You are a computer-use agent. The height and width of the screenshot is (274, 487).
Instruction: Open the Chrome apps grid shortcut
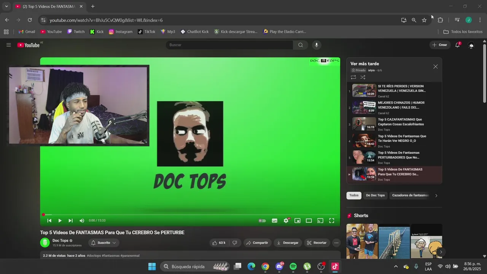pos(6,32)
